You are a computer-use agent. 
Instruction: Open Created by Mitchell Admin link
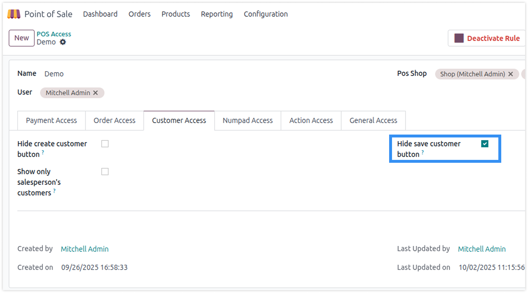pos(85,249)
